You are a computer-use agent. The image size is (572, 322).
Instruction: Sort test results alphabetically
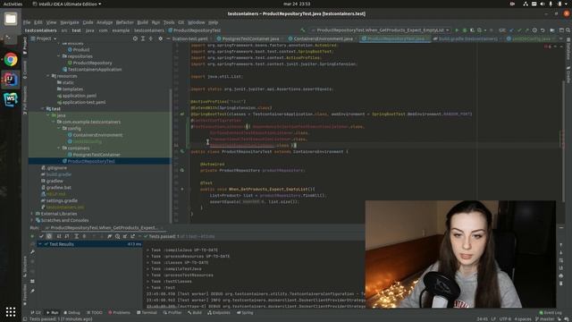coord(59,236)
